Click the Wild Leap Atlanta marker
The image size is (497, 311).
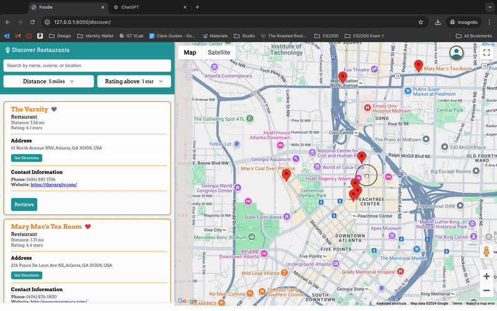(x=285, y=272)
